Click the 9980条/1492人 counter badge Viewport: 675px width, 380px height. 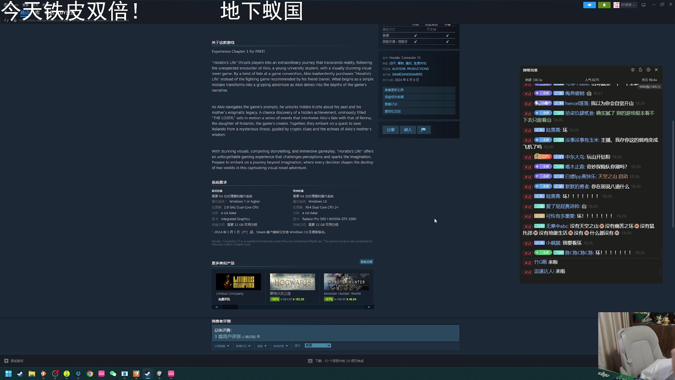650,87
